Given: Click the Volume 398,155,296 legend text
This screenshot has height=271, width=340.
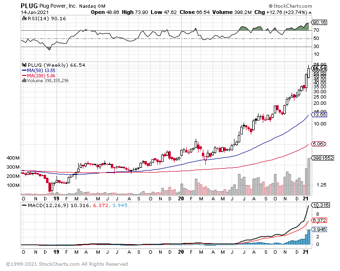Looking at the screenshot, I should click(x=47, y=80).
